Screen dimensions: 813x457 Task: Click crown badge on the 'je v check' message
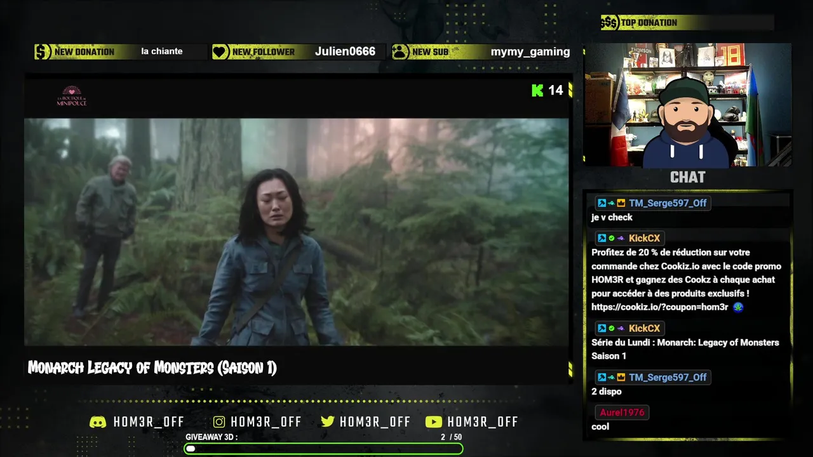point(621,203)
